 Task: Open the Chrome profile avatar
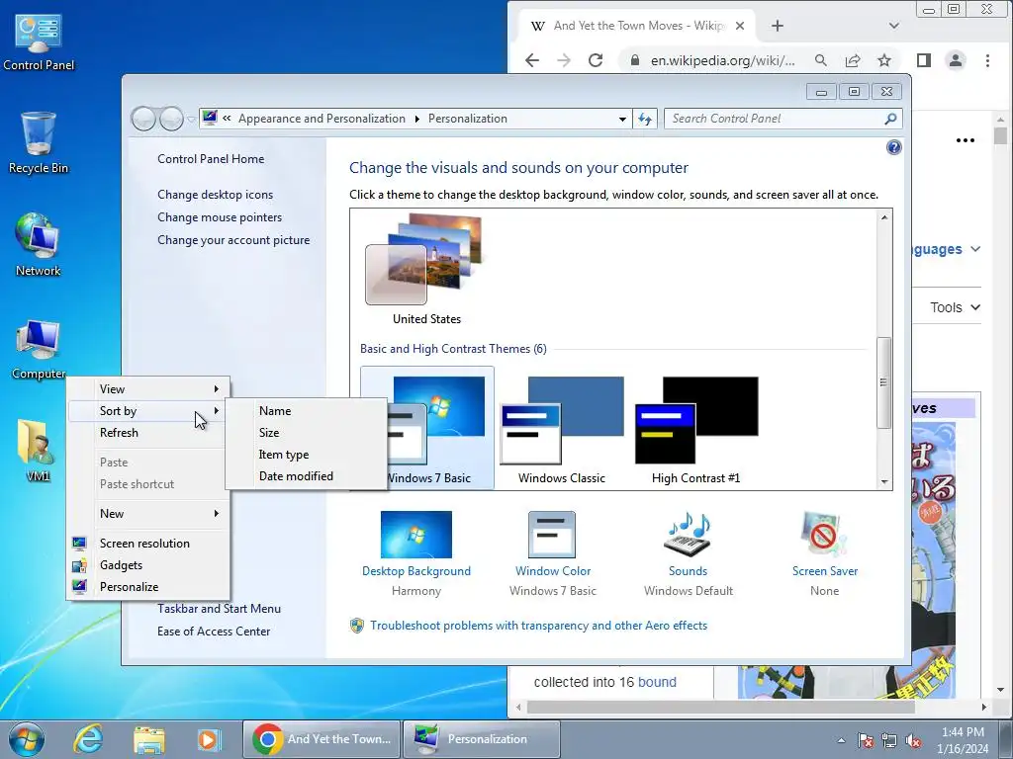click(x=956, y=60)
